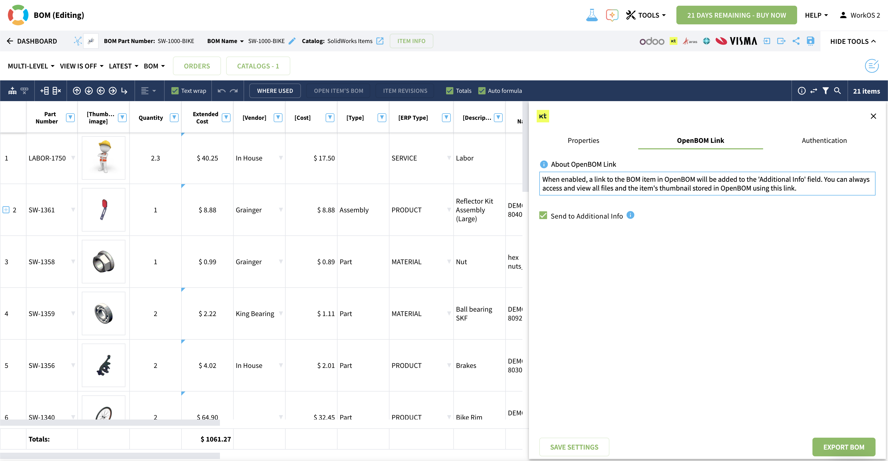This screenshot has width=888, height=461.
Task: Disable Send to Additional Info checkbox
Action: [543, 215]
